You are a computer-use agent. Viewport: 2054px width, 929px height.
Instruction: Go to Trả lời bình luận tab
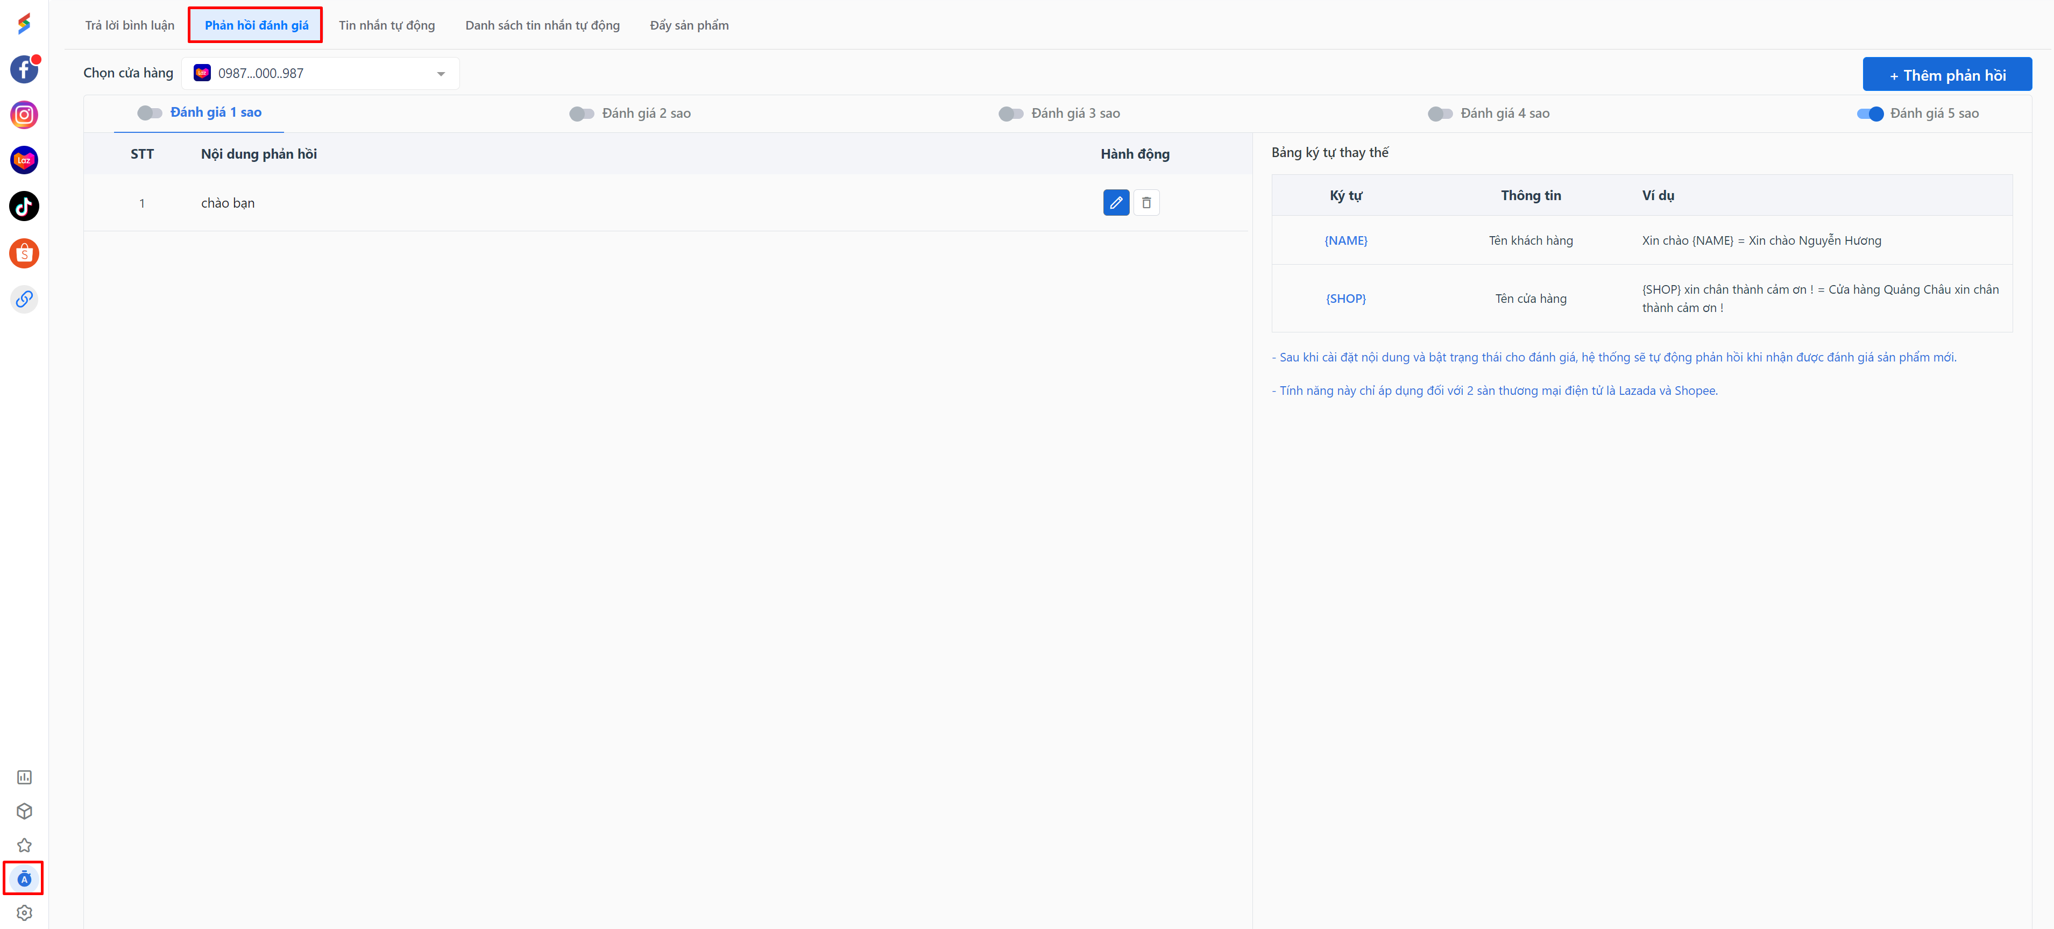coord(129,25)
